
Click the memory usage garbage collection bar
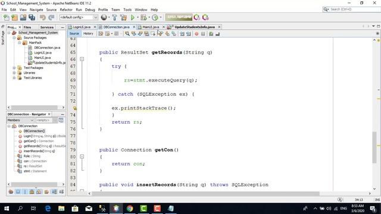click(179, 17)
